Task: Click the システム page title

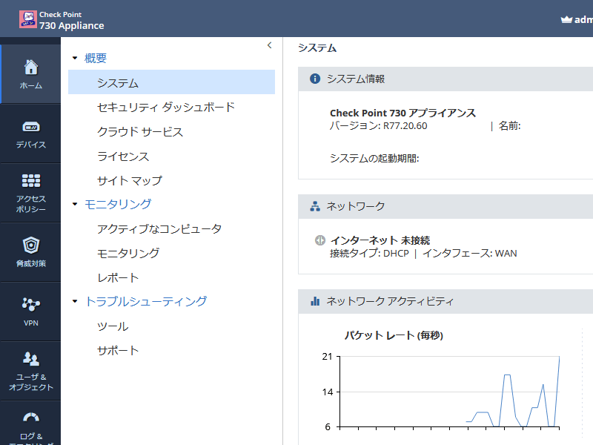Action: pyautogui.click(x=317, y=48)
